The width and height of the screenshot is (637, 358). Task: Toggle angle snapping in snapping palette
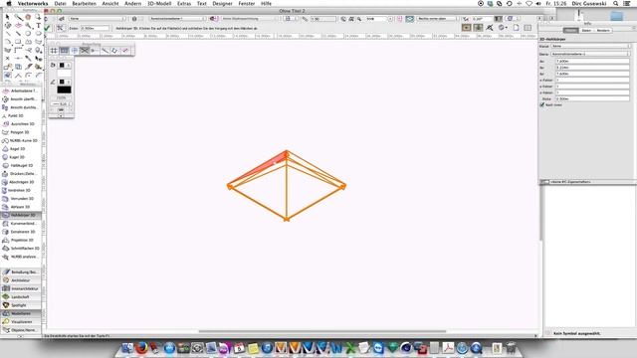tap(75, 51)
